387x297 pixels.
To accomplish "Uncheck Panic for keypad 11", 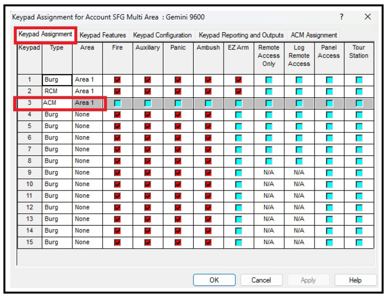I will [178, 196].
